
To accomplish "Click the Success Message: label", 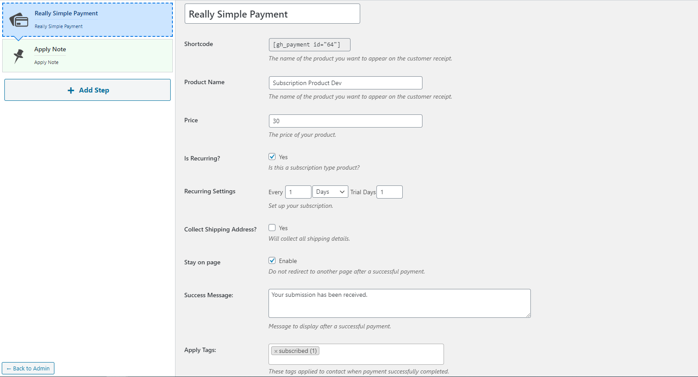I will [x=208, y=295].
